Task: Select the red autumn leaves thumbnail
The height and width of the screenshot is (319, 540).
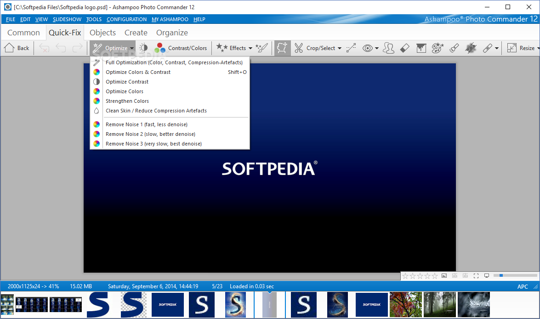Action: (x=406, y=305)
